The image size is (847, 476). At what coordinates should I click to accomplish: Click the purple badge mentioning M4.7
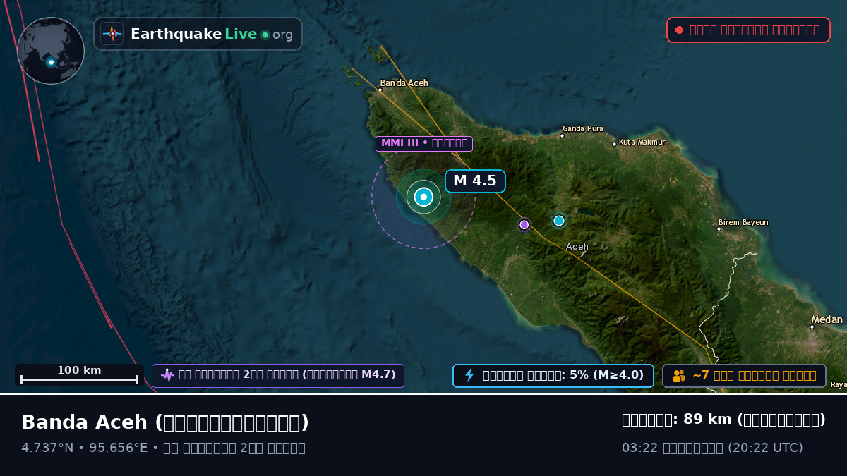[x=278, y=375]
